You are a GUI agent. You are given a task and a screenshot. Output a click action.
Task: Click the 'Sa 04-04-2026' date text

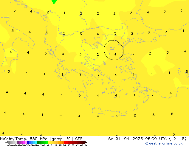pos(126,139)
